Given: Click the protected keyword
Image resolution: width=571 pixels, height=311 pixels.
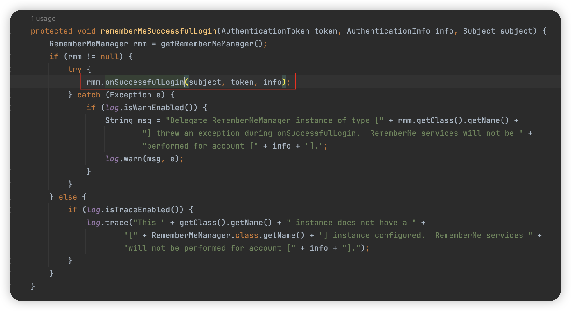Looking at the screenshot, I should coord(51,31).
